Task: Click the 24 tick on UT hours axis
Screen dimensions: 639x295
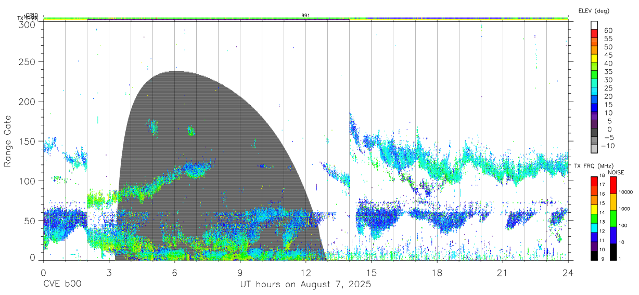Action: [x=568, y=272]
